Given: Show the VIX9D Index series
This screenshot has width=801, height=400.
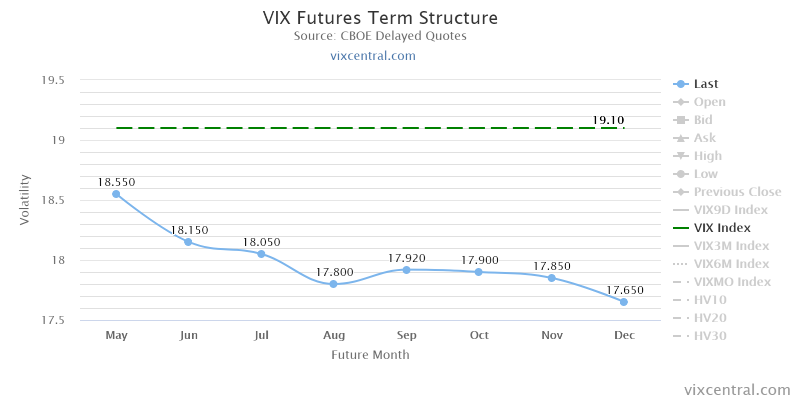Looking at the screenshot, I should click(730, 210).
